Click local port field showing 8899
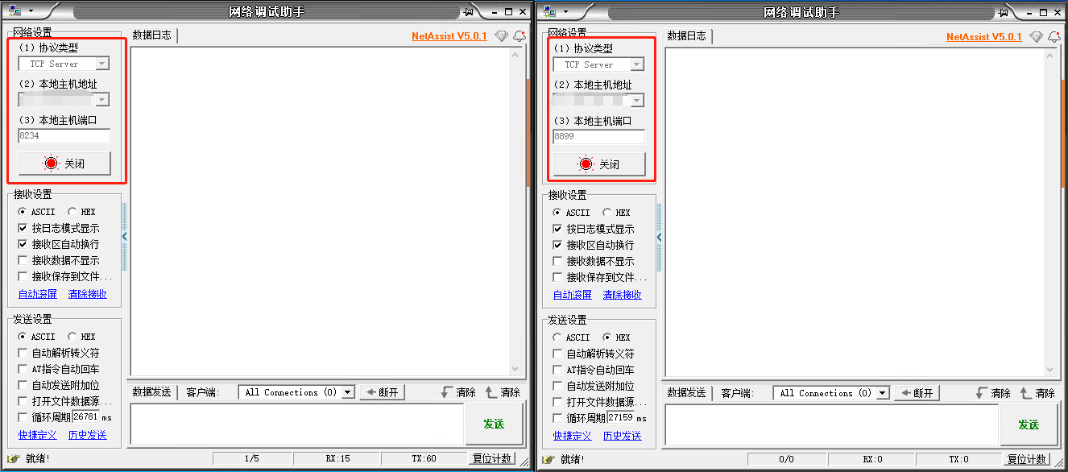 (x=599, y=137)
